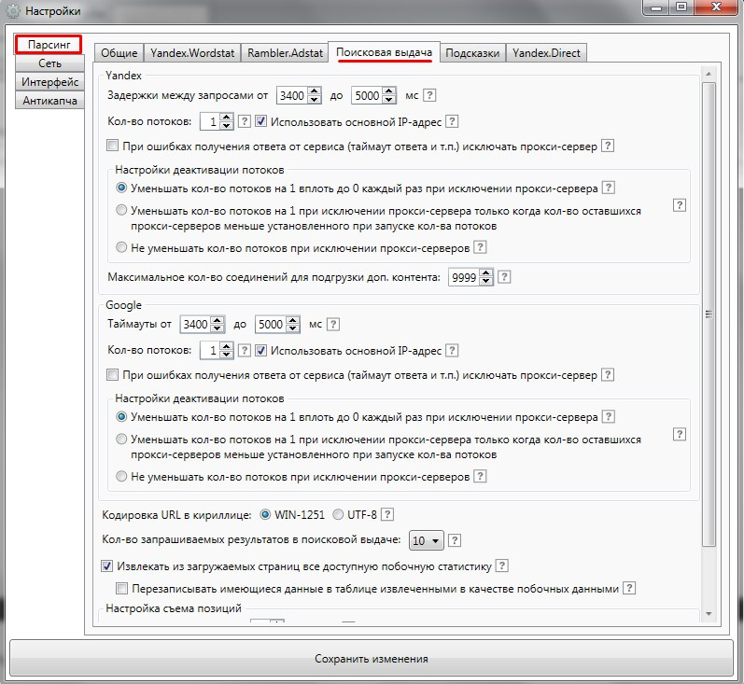Increase Google maximum timeout value

[x=293, y=320]
